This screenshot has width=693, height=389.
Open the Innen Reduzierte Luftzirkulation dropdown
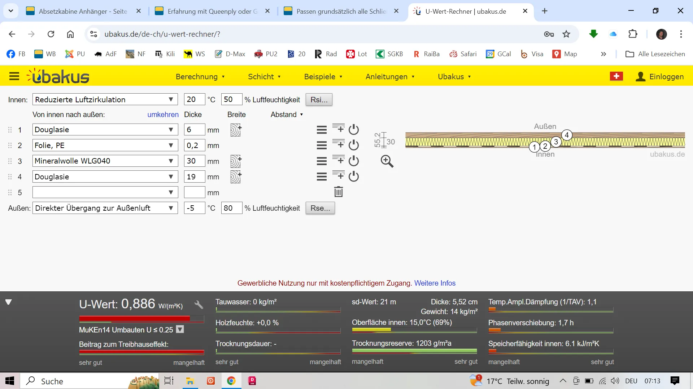coord(105,99)
